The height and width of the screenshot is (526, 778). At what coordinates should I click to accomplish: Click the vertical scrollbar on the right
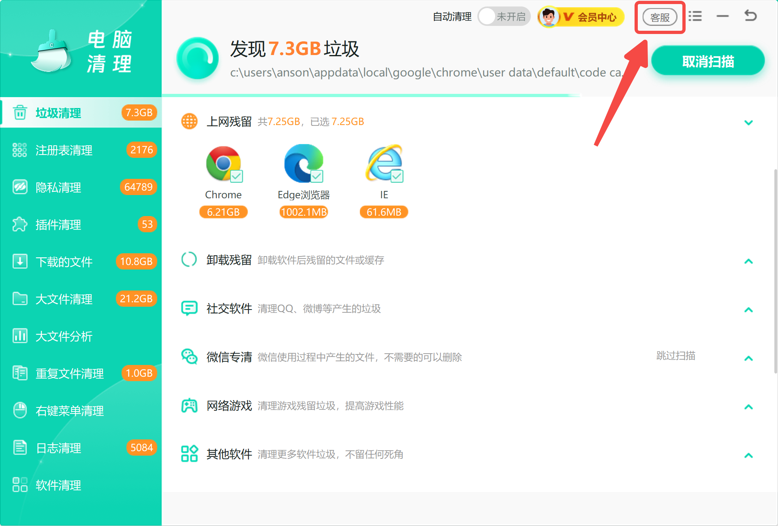775,271
